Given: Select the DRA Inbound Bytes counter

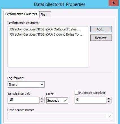Looking at the screenshot, I should [46, 34].
